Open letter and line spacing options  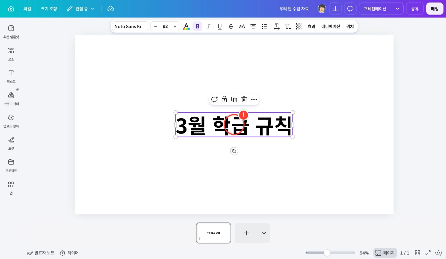point(277,26)
